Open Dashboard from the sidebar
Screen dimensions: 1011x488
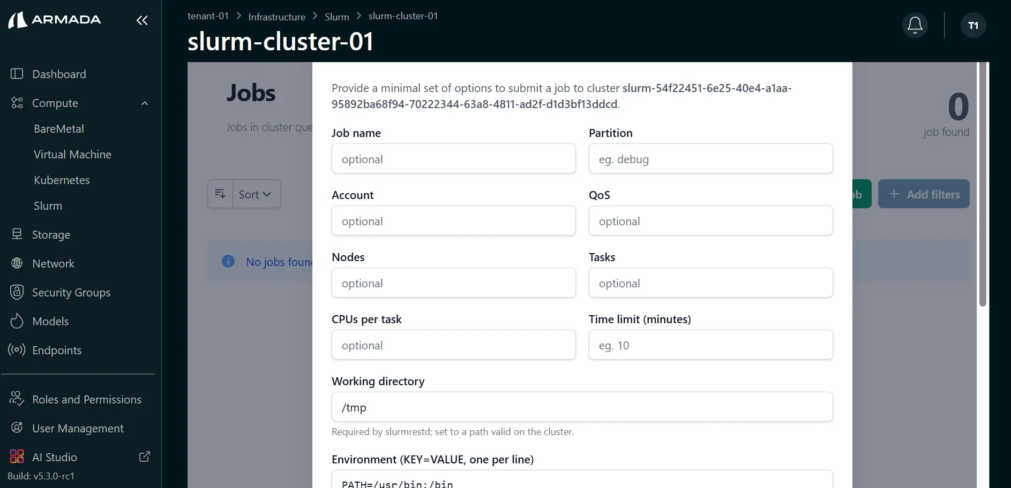[59, 74]
